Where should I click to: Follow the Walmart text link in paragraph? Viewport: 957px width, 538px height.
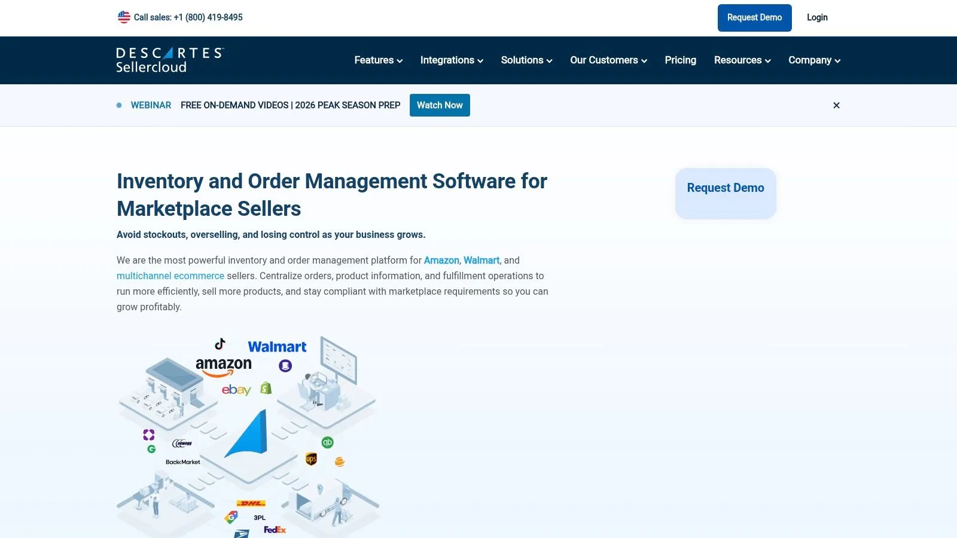(481, 260)
